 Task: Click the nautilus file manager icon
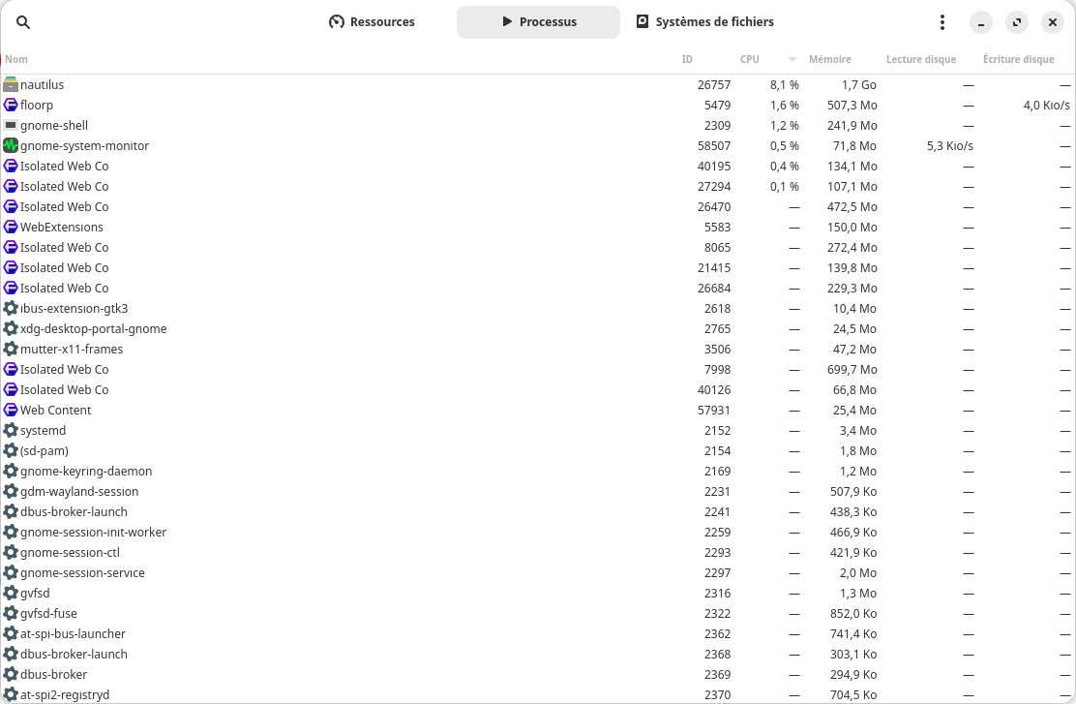(x=11, y=84)
